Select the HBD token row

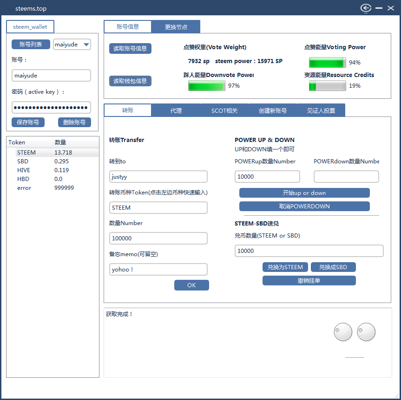pos(57,179)
